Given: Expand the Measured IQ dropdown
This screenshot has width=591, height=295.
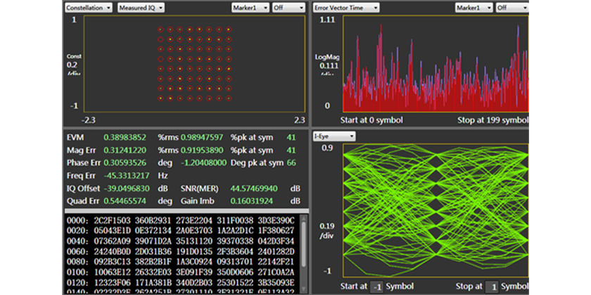Looking at the screenshot, I should (x=141, y=8).
